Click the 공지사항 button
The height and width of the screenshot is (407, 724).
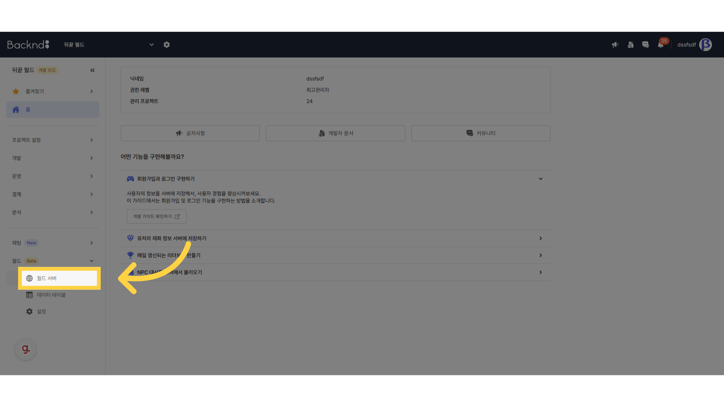pos(190,133)
